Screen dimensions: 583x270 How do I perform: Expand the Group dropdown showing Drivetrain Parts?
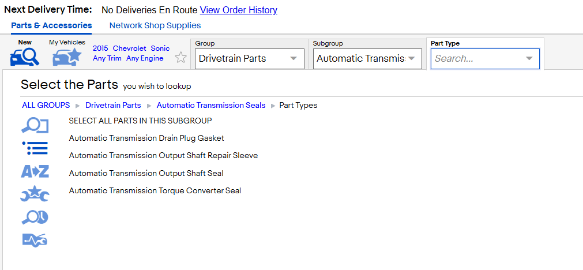(x=250, y=59)
